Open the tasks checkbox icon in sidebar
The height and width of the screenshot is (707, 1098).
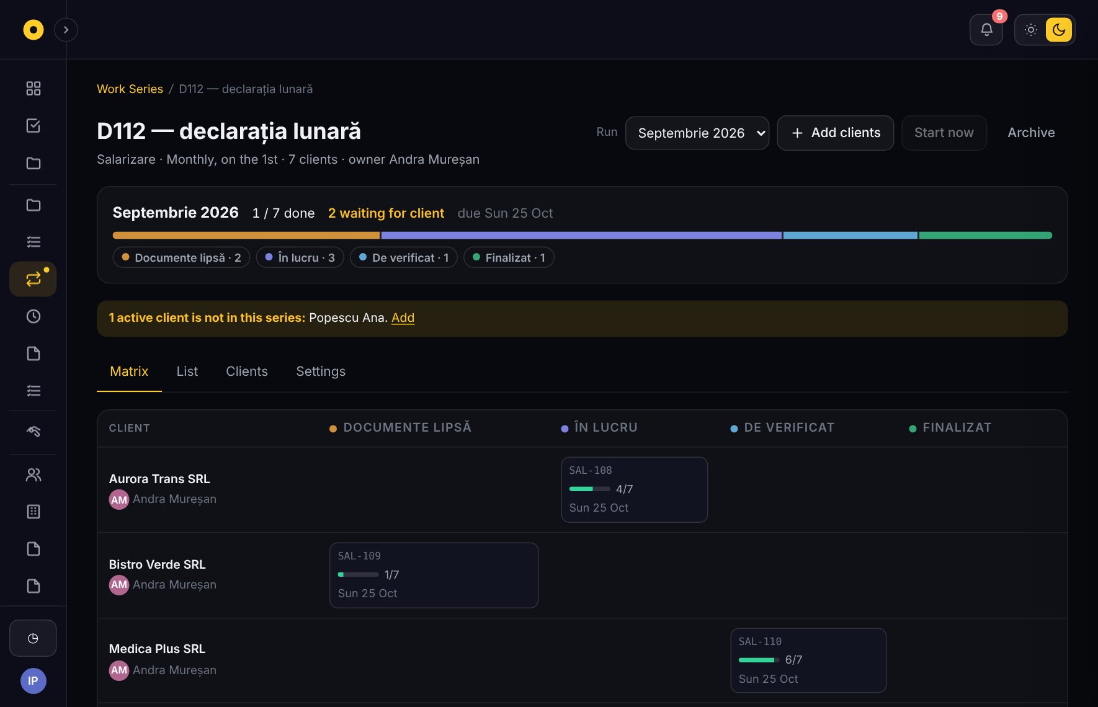[x=33, y=126]
